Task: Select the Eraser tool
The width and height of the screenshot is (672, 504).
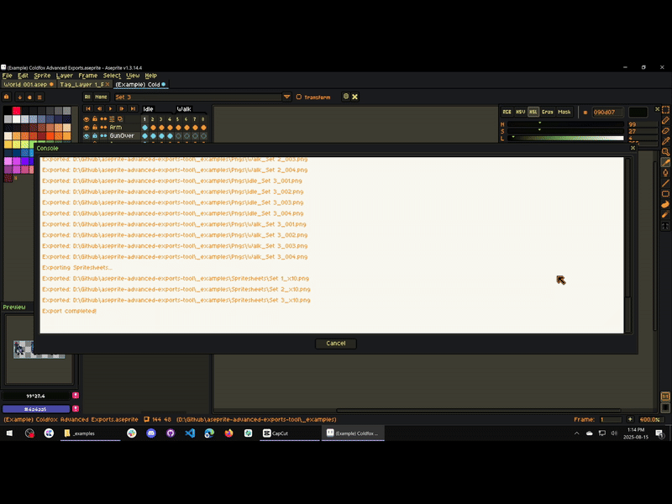Action: click(x=665, y=131)
